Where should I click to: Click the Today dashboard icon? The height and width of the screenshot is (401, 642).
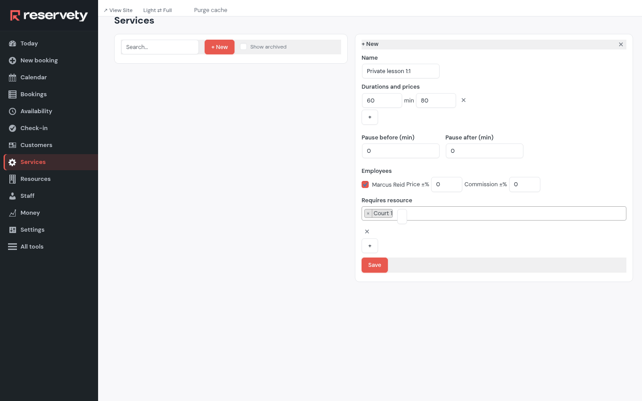pyautogui.click(x=12, y=44)
